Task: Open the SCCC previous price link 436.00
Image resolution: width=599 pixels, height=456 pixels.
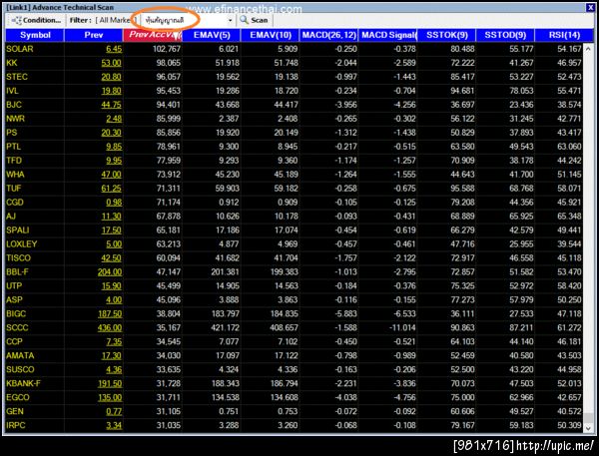Action: tap(110, 327)
